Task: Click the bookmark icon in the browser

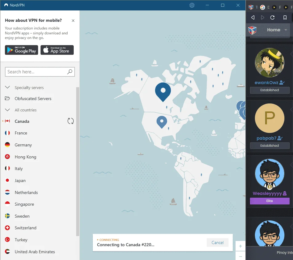Action: coord(285,17)
